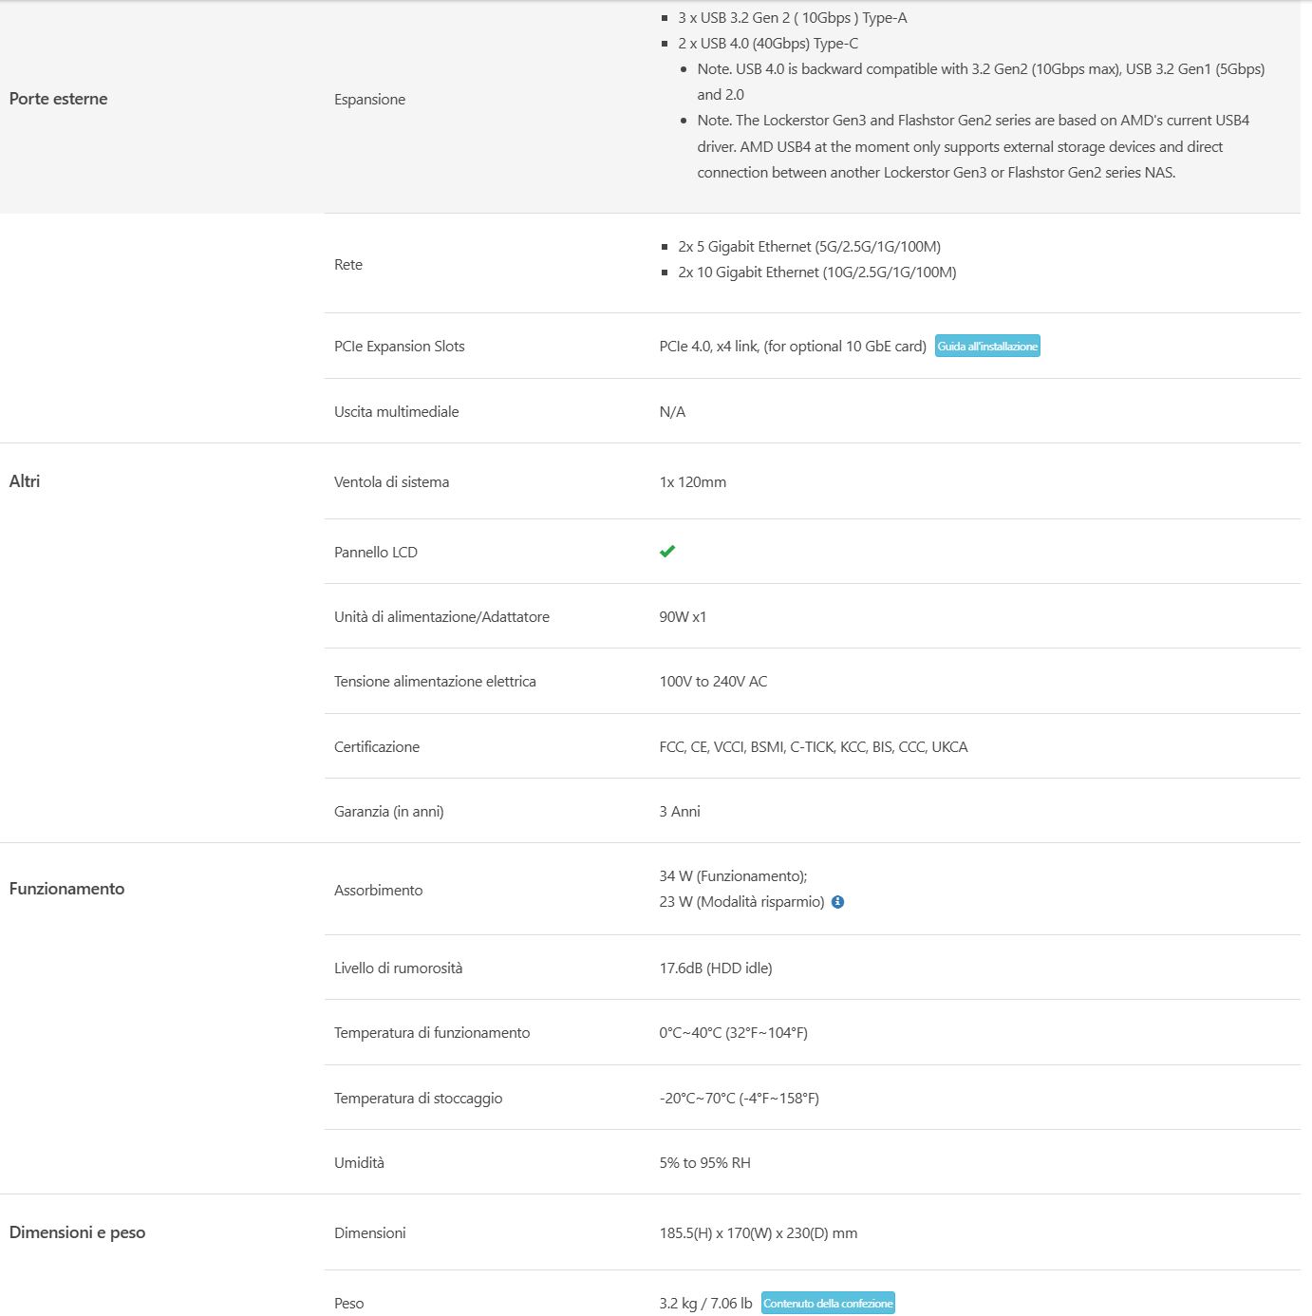1312x1316 pixels.
Task: Click the Funzionamento section heading
Action: tap(66, 889)
